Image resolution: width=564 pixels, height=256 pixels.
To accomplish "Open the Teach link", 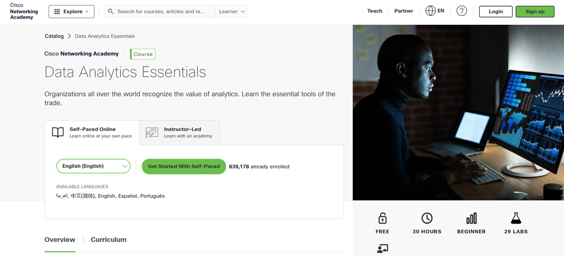I will (375, 11).
